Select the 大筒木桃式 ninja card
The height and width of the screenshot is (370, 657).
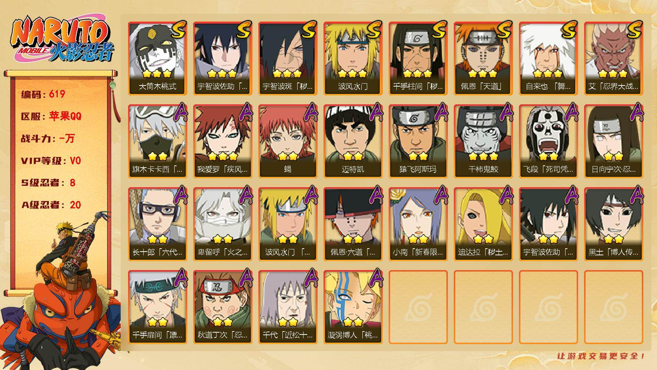[x=158, y=58]
